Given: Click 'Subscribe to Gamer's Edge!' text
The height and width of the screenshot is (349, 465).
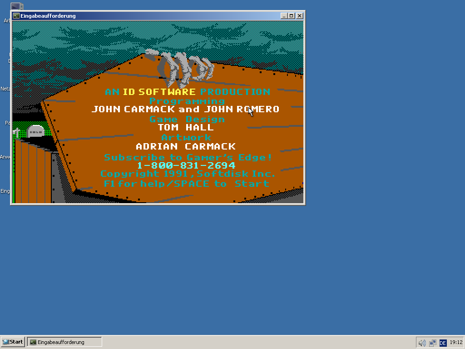Looking at the screenshot, I should pos(188,157).
